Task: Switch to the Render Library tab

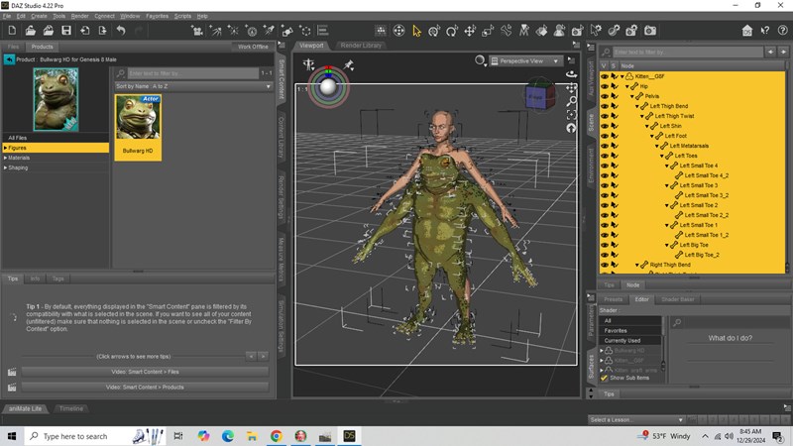Action: (361, 46)
